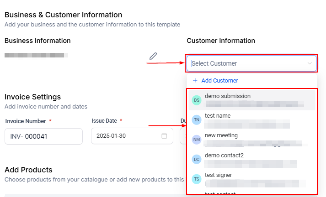Click the edit pencil icon for Business Information
326x197 pixels.
(x=153, y=56)
